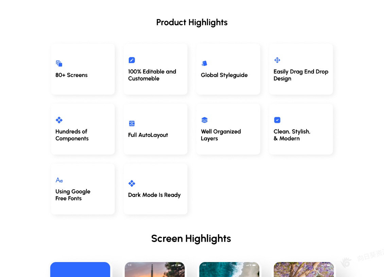The height and width of the screenshot is (277, 384).
Task: Click the four-way move arrows icon
Action: (277, 60)
